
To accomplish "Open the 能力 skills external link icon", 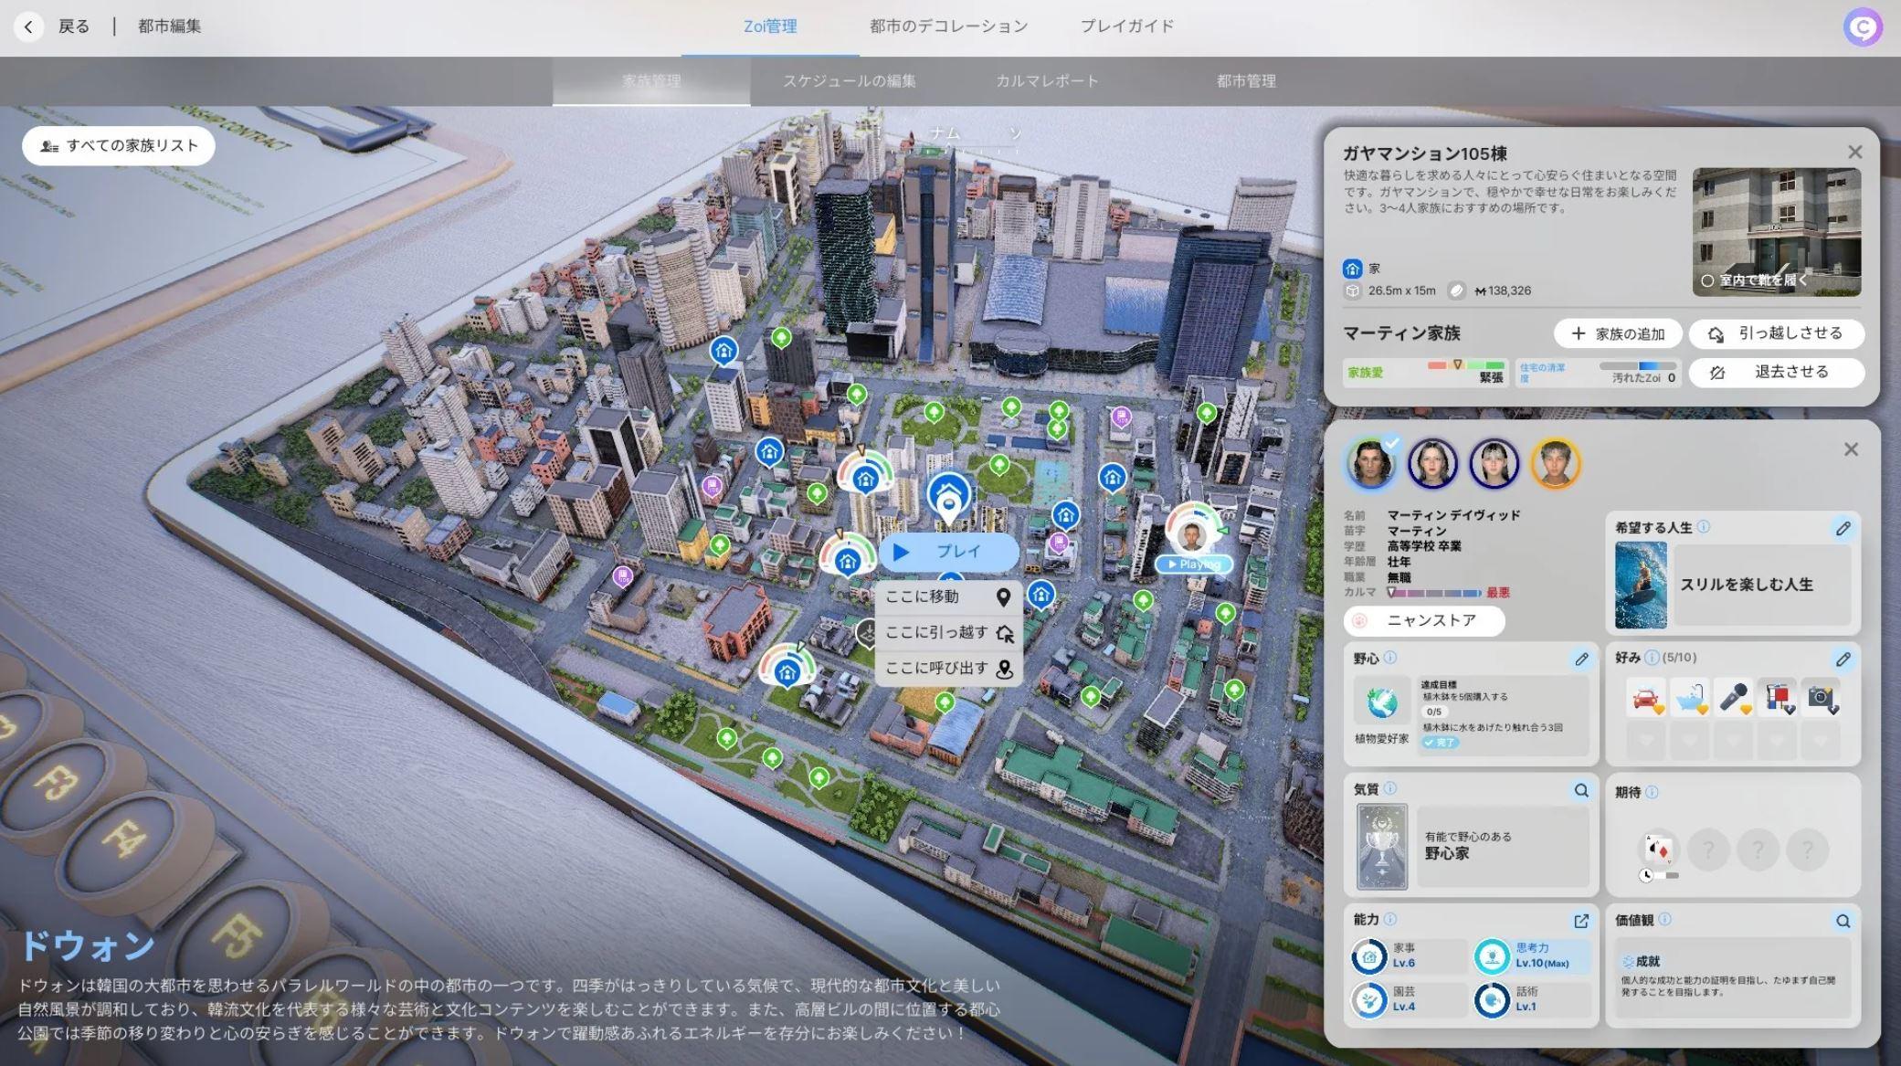I will pyautogui.click(x=1581, y=921).
